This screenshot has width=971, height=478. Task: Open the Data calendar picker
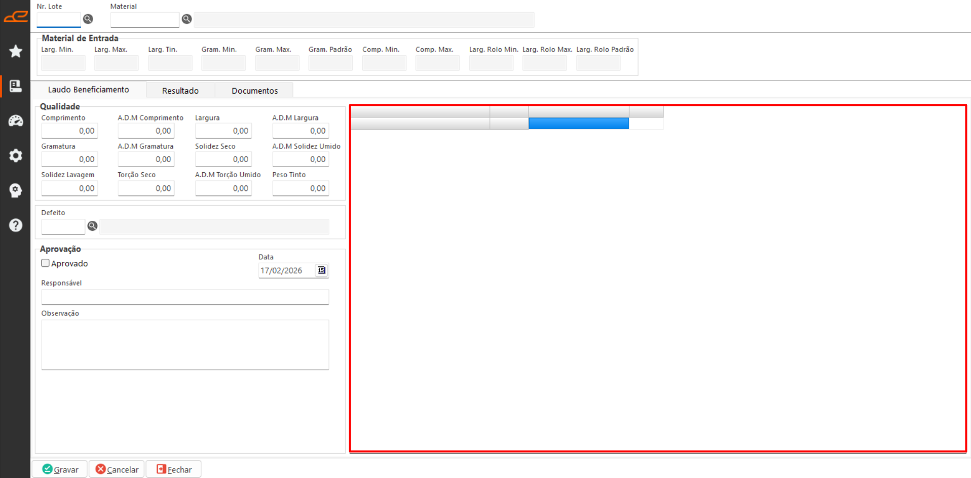coord(321,270)
